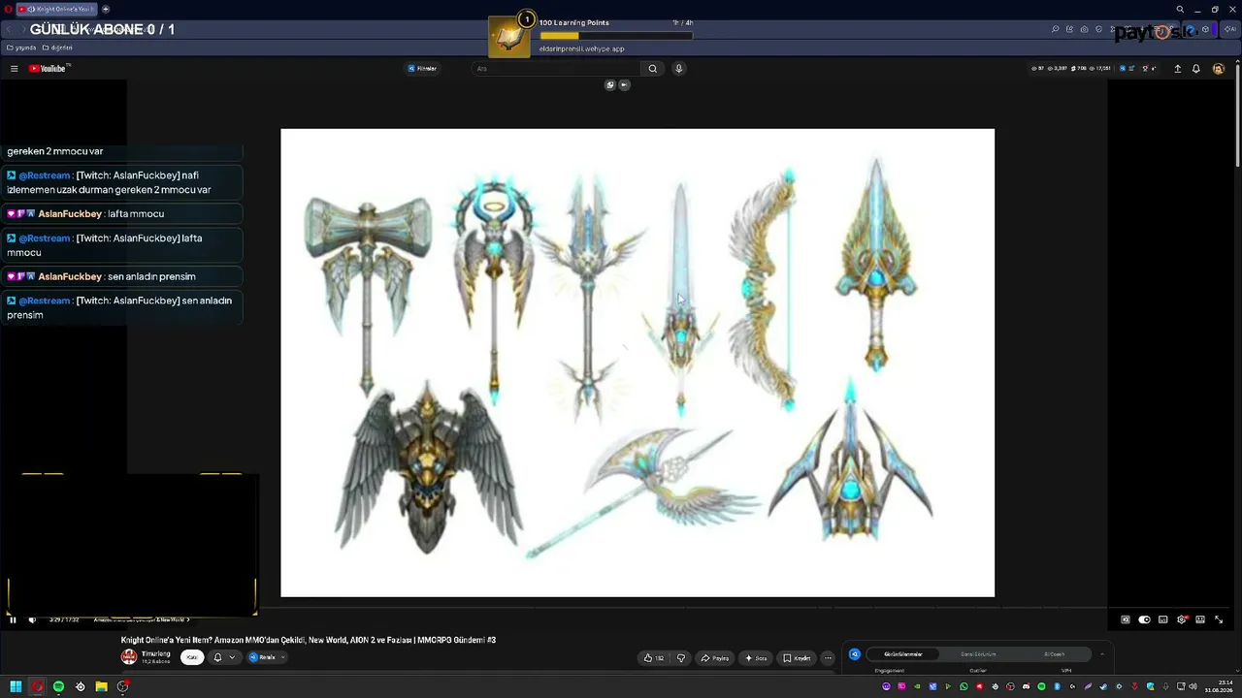The image size is (1242, 698).
Task: Mute the video using the volume icon
Action: [x=32, y=619]
